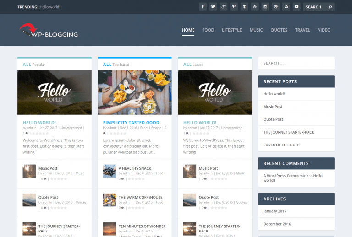Screen dimensions: 352x237
Task: Click the trending Hello world! link
Action: click(x=50, y=7)
